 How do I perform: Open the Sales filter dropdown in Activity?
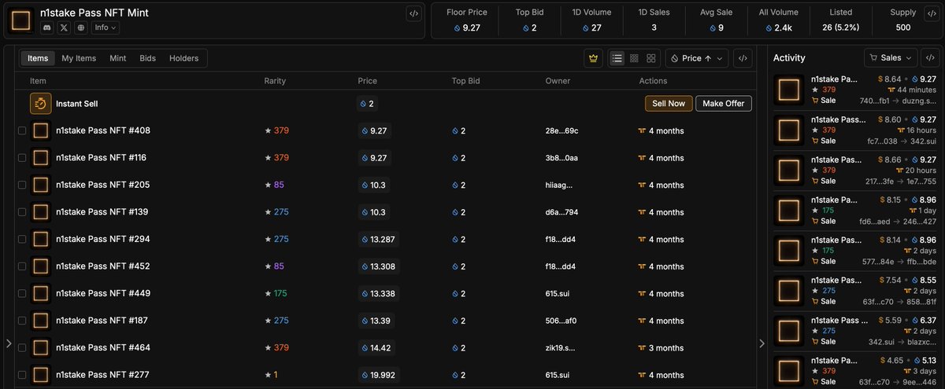(x=891, y=57)
